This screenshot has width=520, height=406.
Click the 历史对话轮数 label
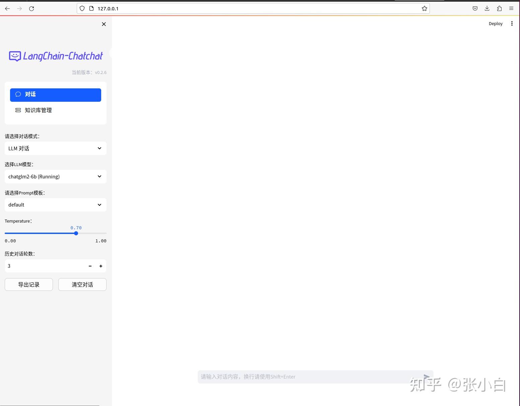pyautogui.click(x=20, y=254)
